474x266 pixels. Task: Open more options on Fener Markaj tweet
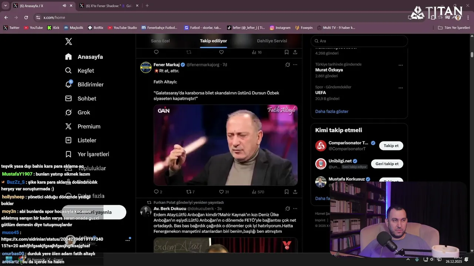point(295,65)
